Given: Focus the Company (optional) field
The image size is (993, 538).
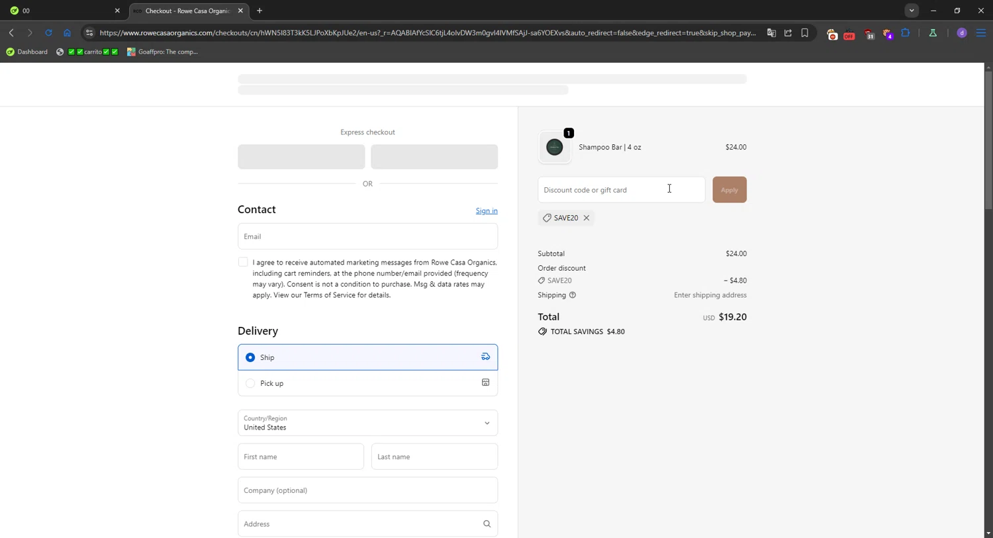Looking at the screenshot, I should tap(367, 490).
